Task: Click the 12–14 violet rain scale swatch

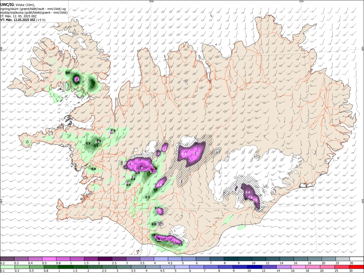Action: (269, 267)
